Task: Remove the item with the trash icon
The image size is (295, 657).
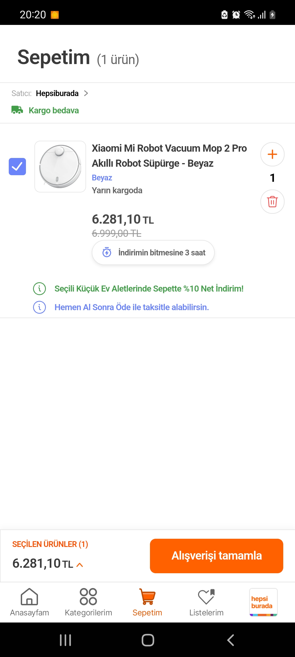Action: 272,202
